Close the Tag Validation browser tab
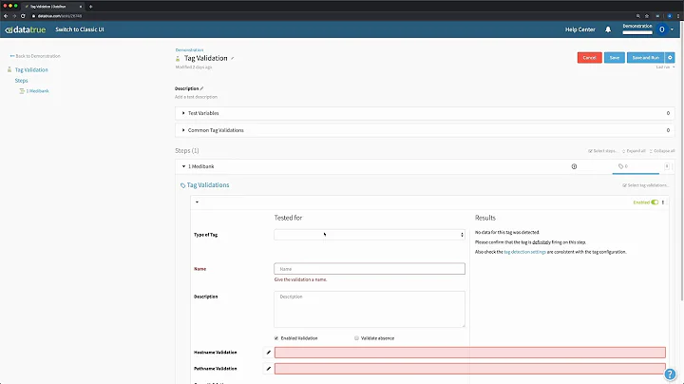 point(80,7)
